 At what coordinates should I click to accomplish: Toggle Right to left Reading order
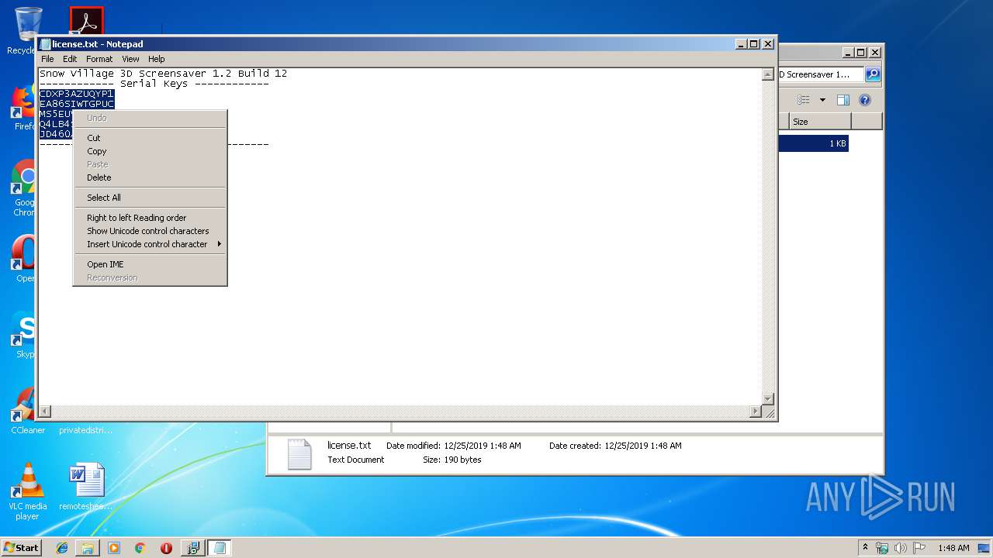tap(150, 218)
